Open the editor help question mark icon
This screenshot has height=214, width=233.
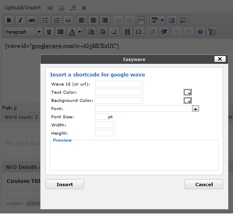(x=200, y=32)
